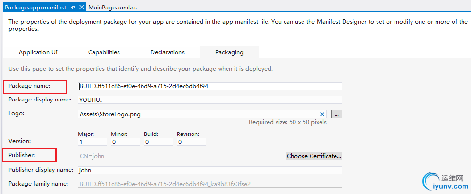Click Choose Certificate button
Screen dimensions: 471x194
tap(314, 156)
